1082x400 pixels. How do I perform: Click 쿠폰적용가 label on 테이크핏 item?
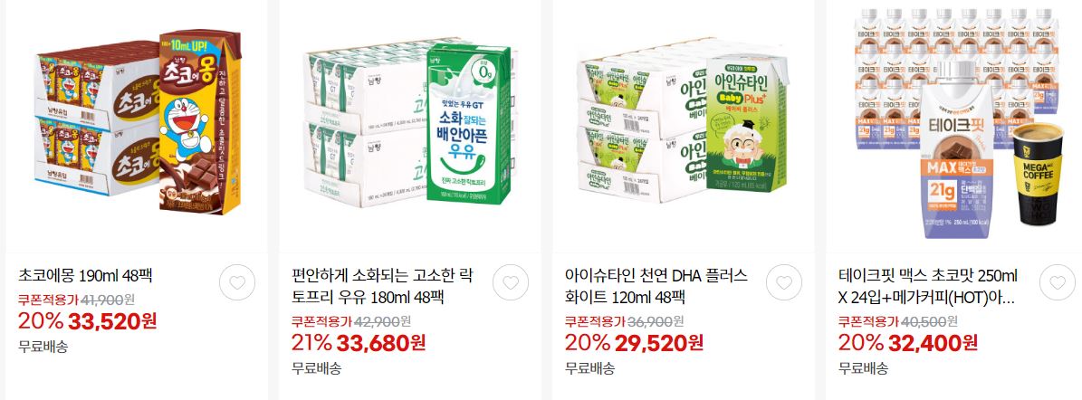(868, 320)
